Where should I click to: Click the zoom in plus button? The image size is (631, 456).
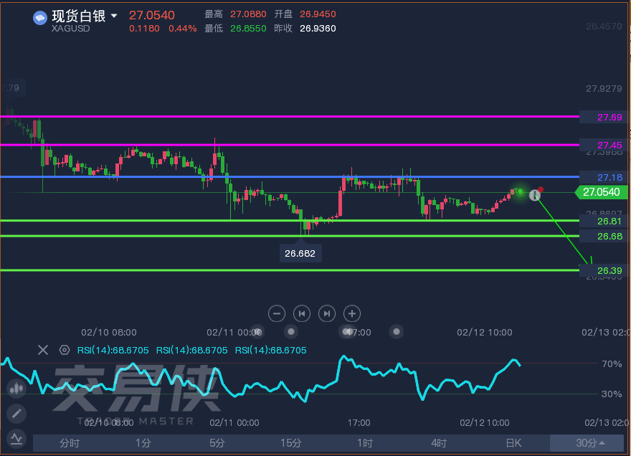[x=351, y=313]
